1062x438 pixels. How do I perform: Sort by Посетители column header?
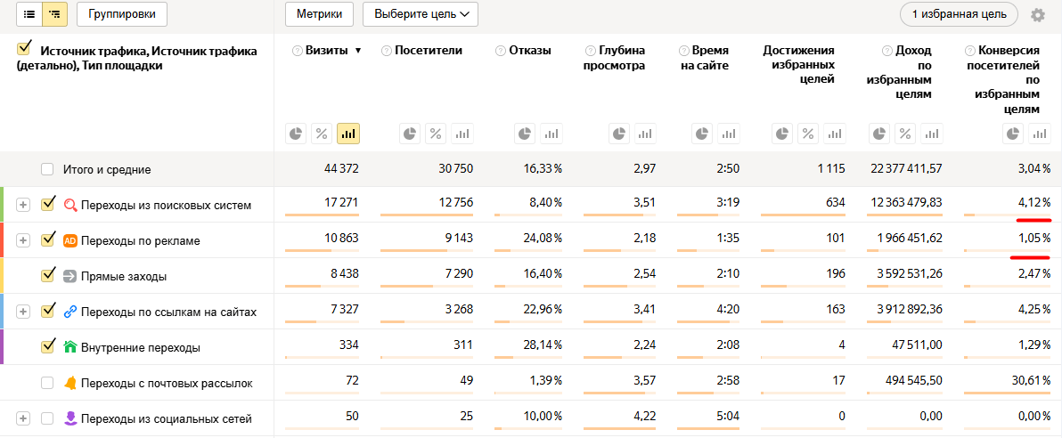point(429,51)
